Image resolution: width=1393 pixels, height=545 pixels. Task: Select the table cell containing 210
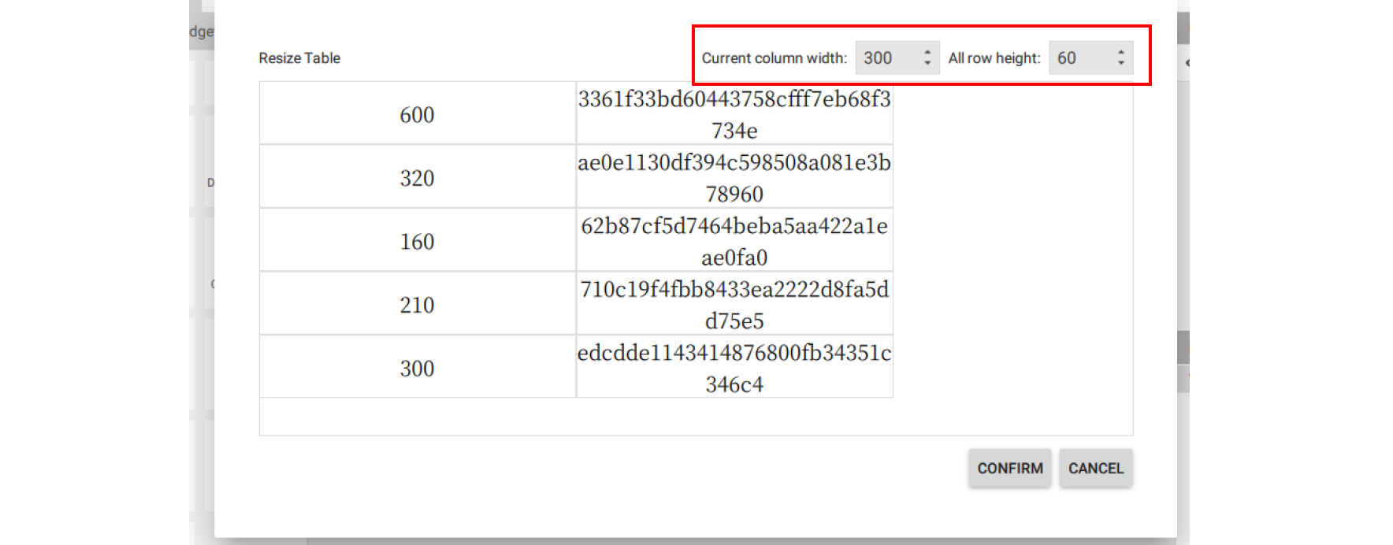point(417,304)
